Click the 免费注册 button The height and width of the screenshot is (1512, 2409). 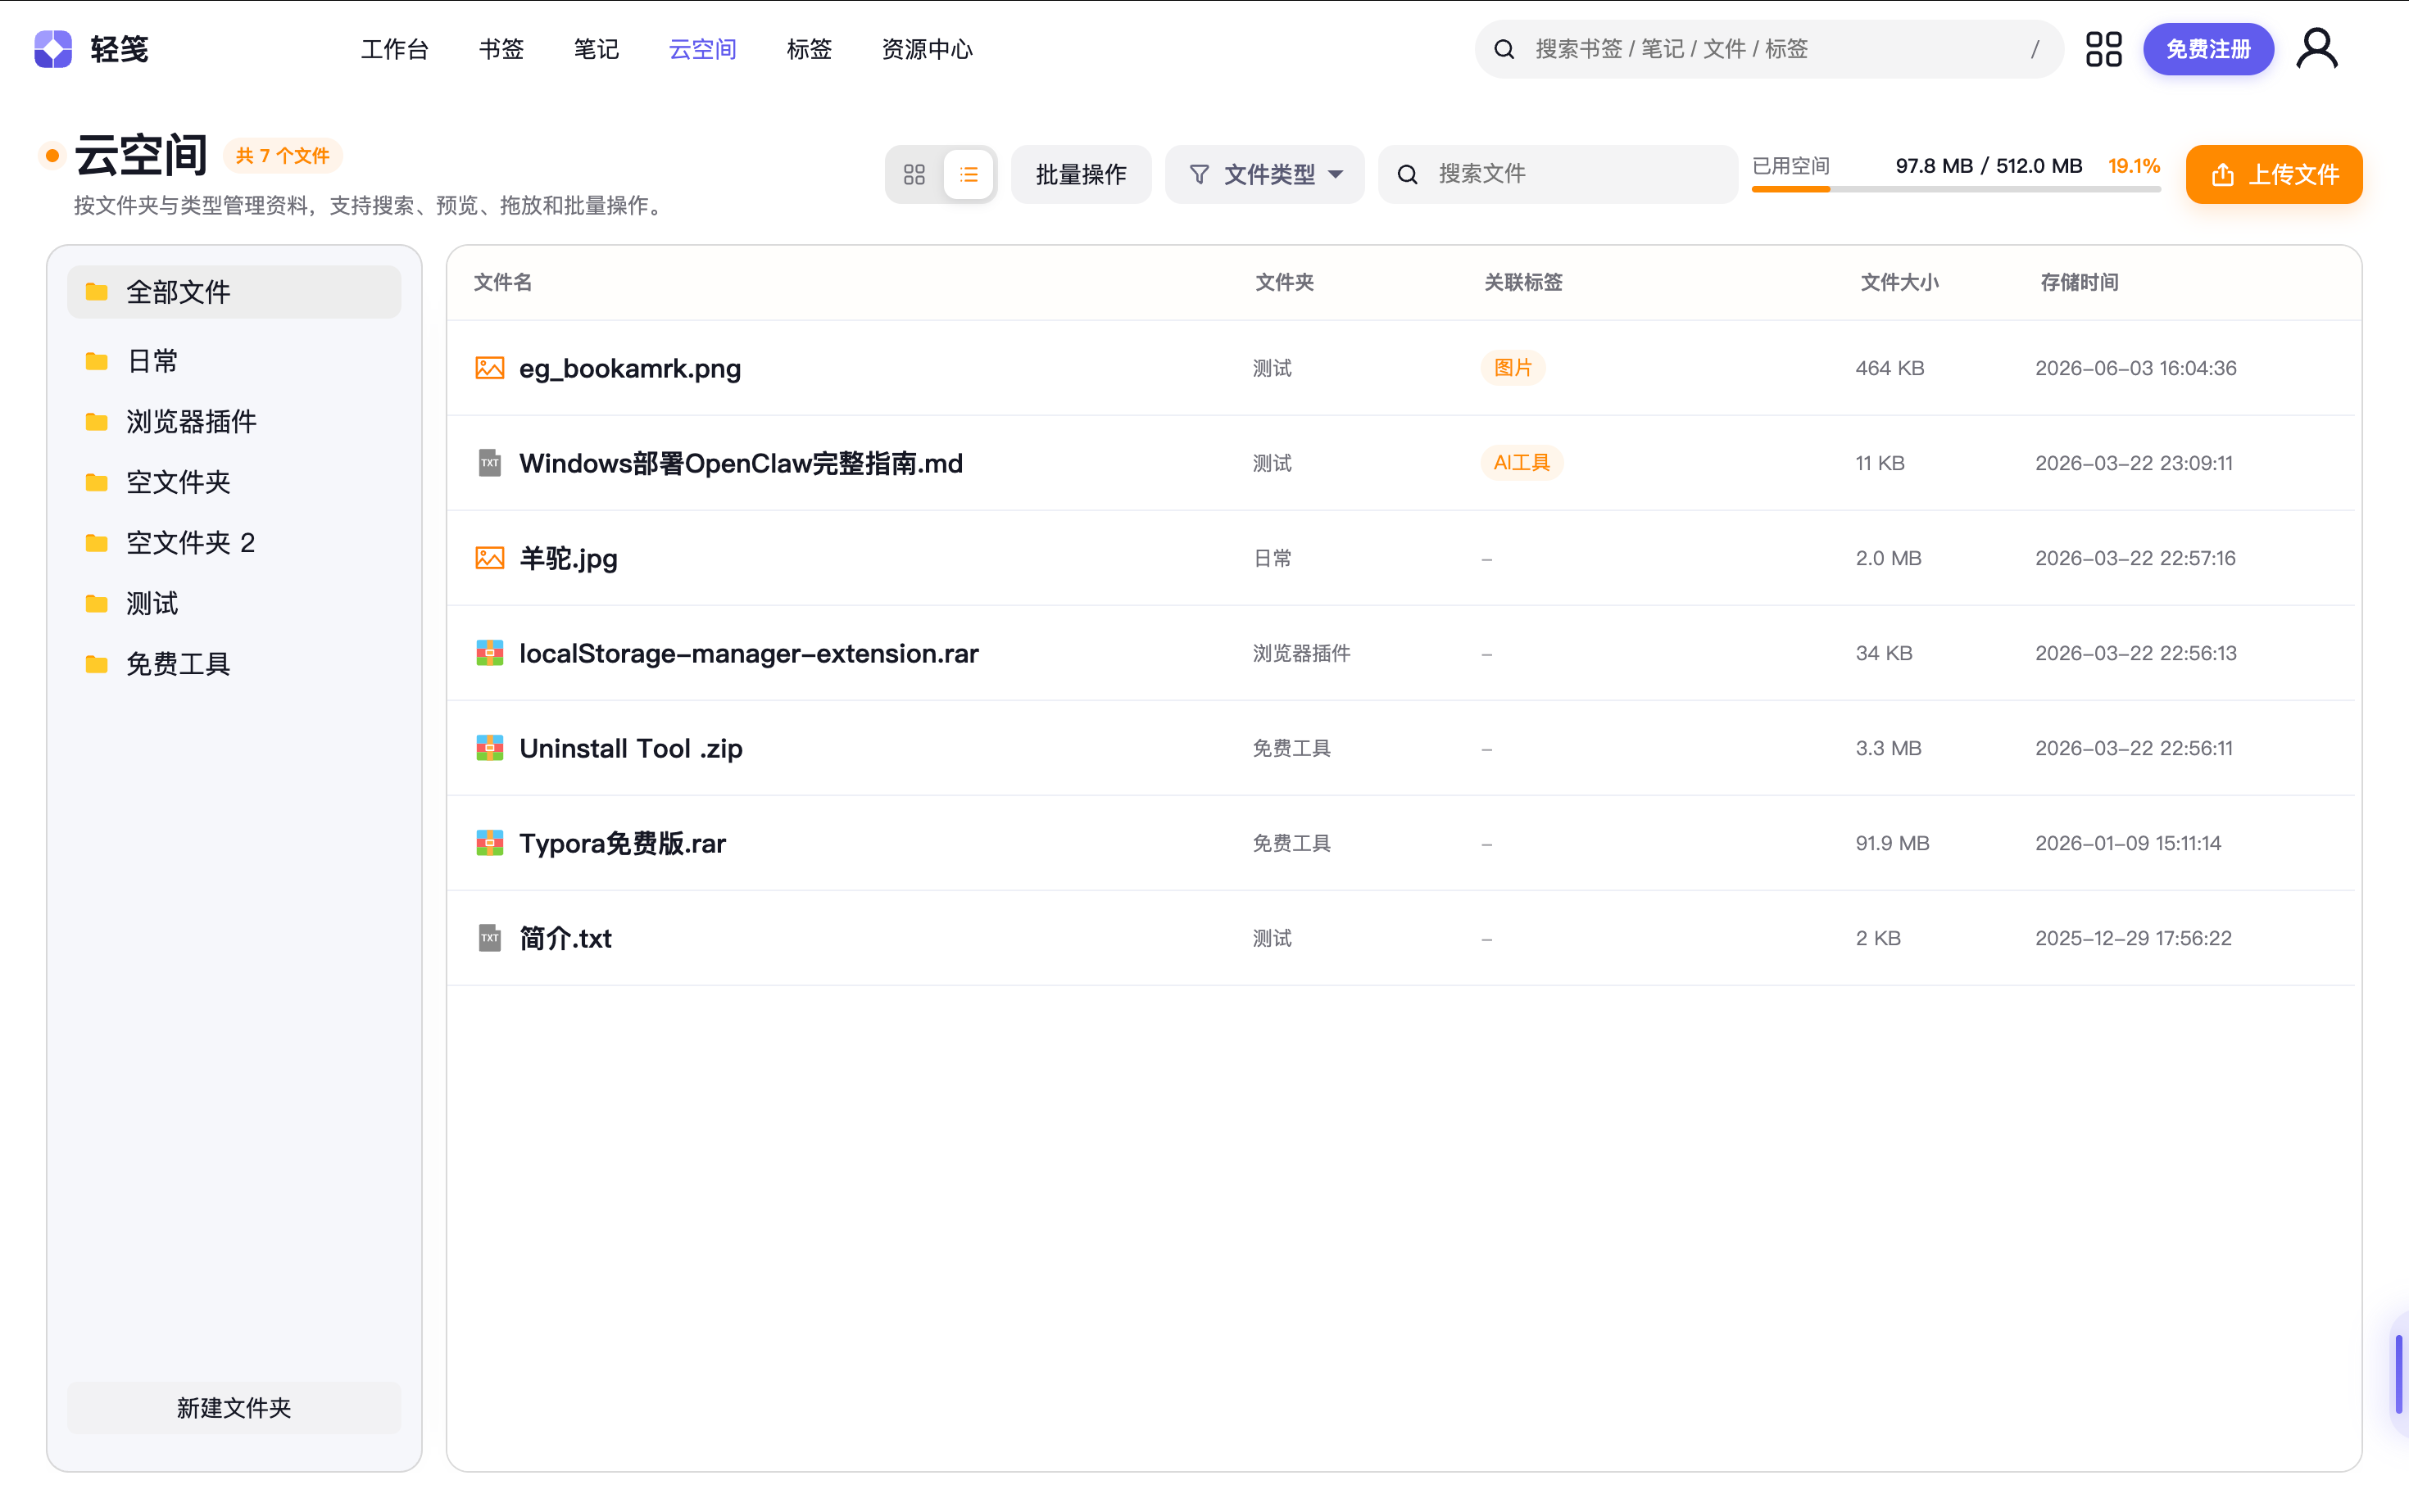click(x=2208, y=49)
